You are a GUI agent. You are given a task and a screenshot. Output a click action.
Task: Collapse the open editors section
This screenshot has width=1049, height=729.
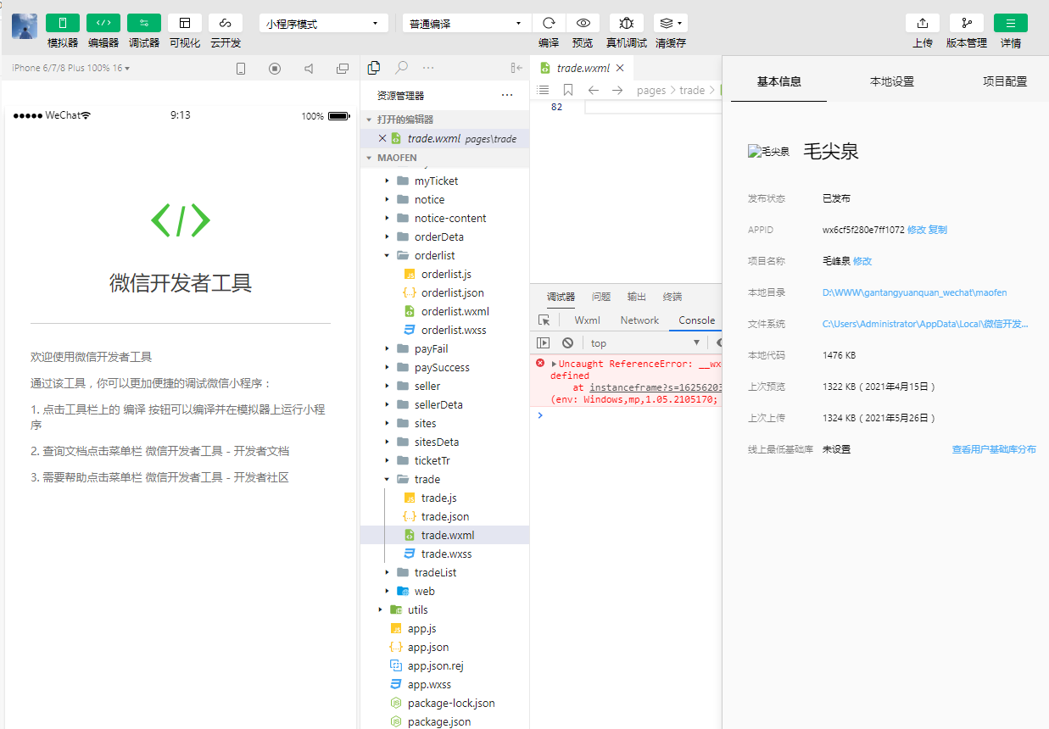click(444, 120)
